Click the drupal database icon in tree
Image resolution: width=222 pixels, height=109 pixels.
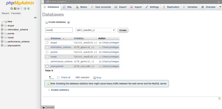click(x=6, y=26)
